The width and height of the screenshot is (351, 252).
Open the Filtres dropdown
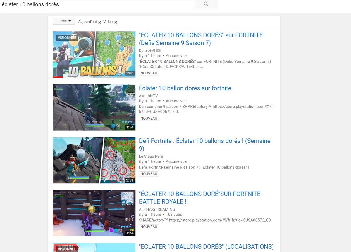click(64, 21)
